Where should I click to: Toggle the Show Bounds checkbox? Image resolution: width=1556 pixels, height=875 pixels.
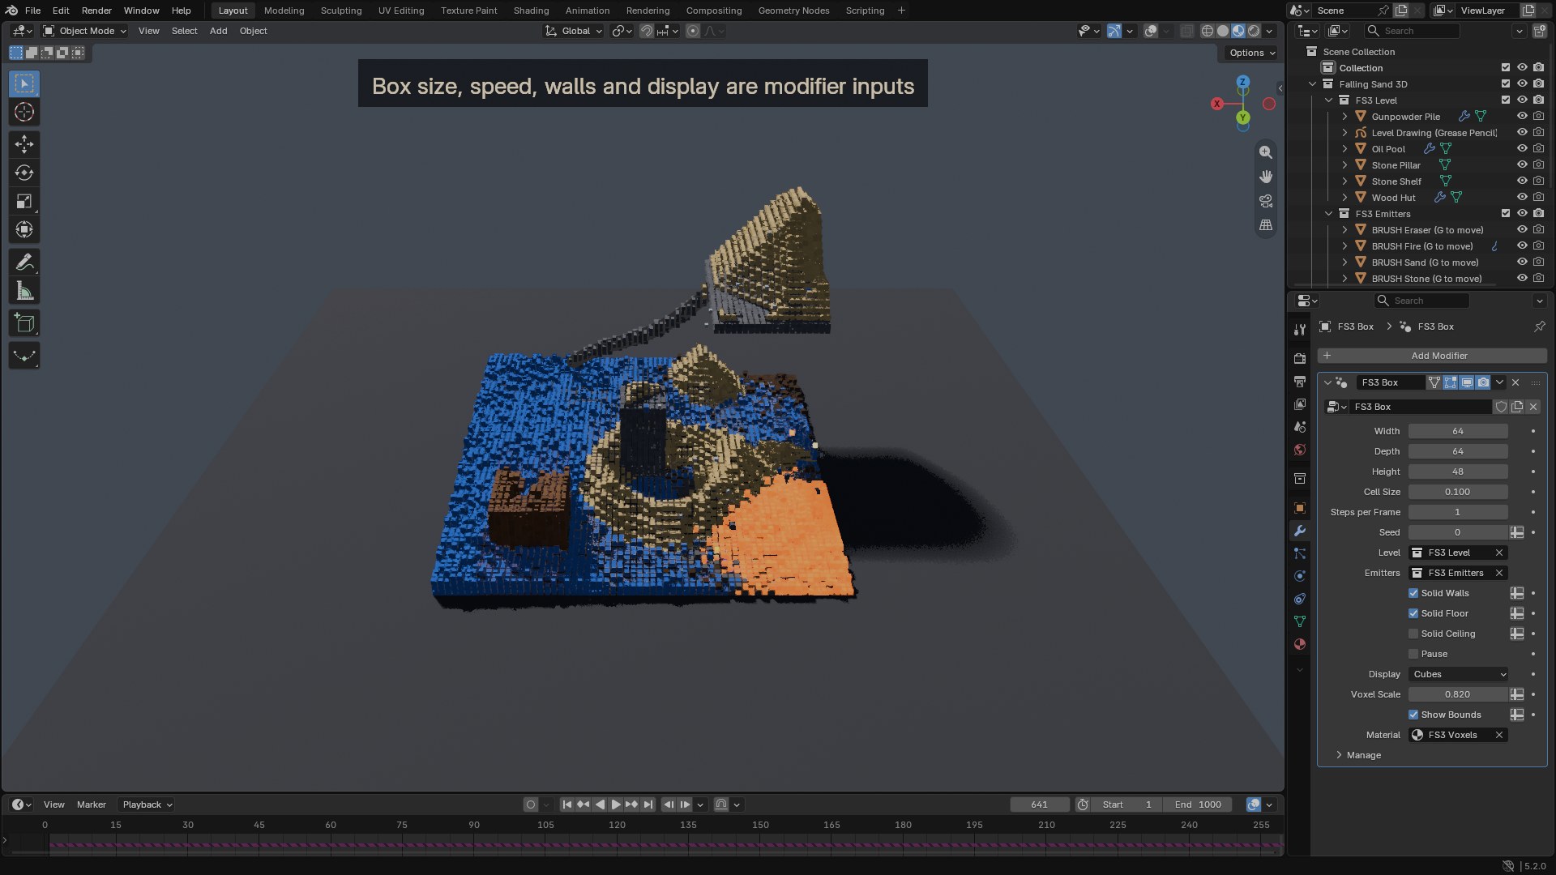click(1413, 715)
